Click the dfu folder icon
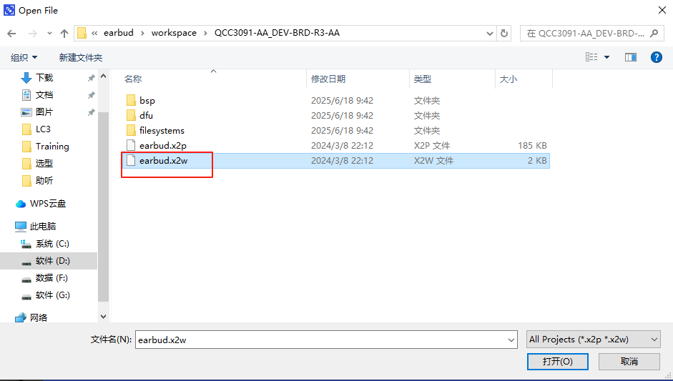 [x=131, y=115]
